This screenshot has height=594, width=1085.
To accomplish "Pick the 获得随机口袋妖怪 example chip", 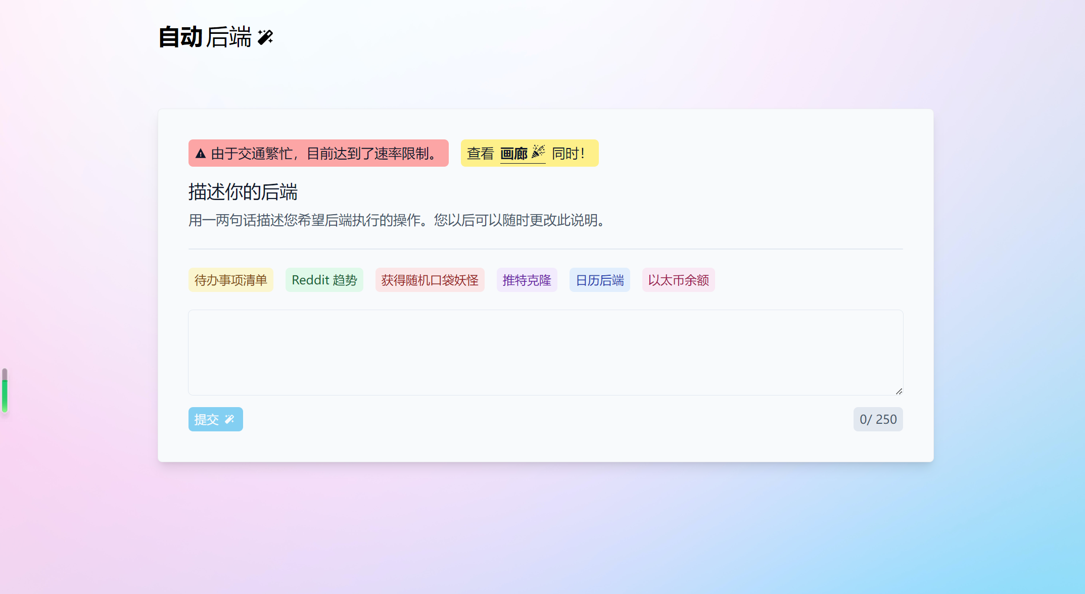I will [430, 280].
